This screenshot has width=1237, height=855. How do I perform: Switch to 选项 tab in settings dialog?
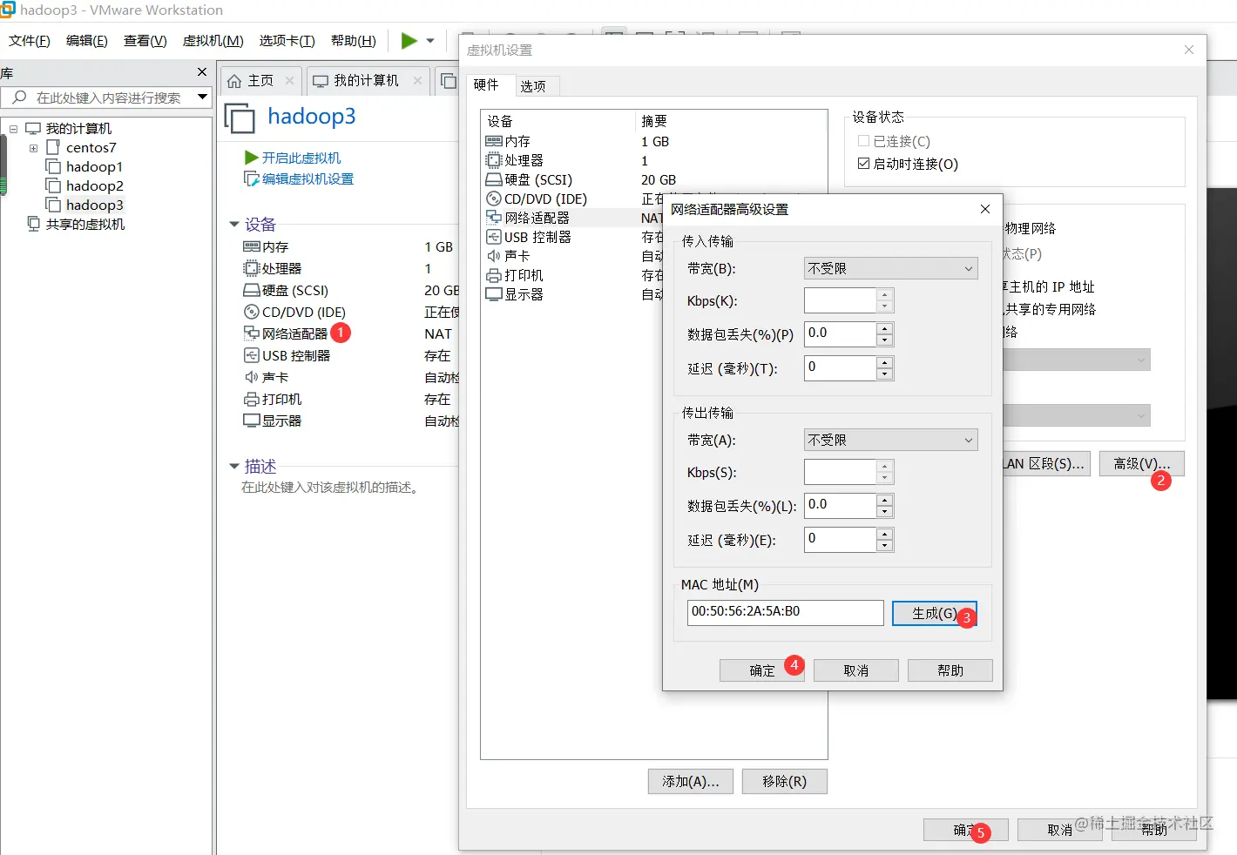[x=533, y=85]
